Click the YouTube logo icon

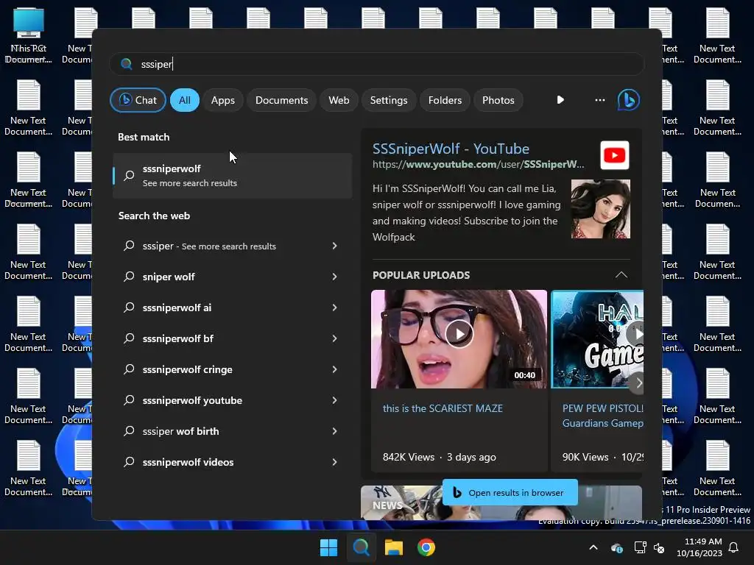click(615, 155)
